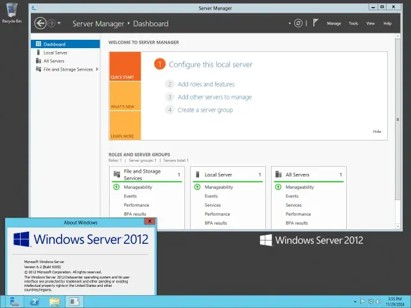This screenshot has height=308, width=411.
Task: Click the forward navigation arrow
Action: click(x=51, y=23)
